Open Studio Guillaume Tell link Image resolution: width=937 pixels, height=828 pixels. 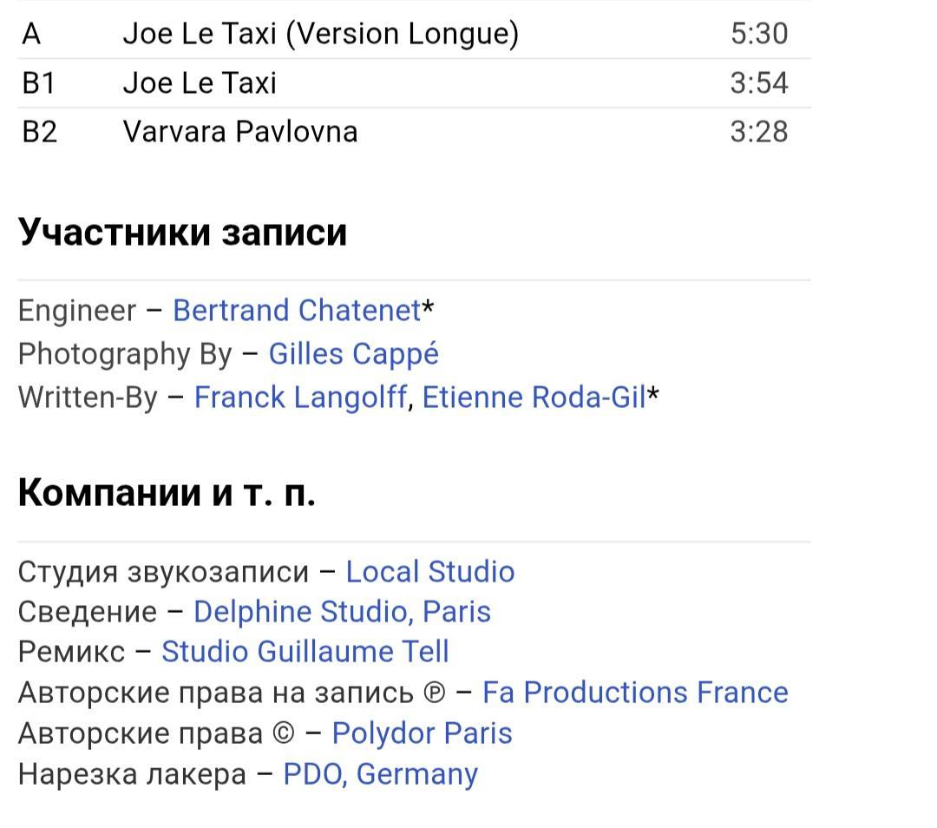click(x=305, y=652)
